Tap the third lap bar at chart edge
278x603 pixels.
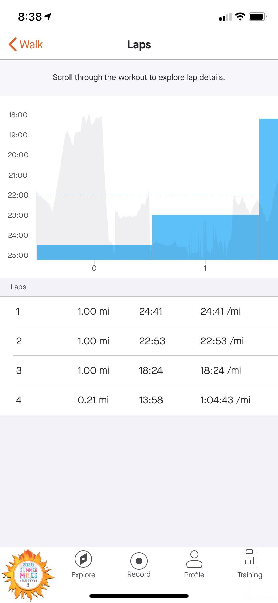tap(269, 189)
